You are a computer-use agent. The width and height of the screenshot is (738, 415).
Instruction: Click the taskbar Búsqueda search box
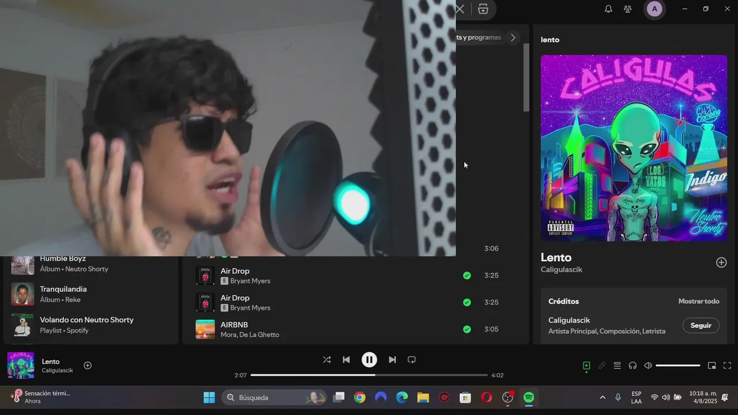tap(274, 397)
